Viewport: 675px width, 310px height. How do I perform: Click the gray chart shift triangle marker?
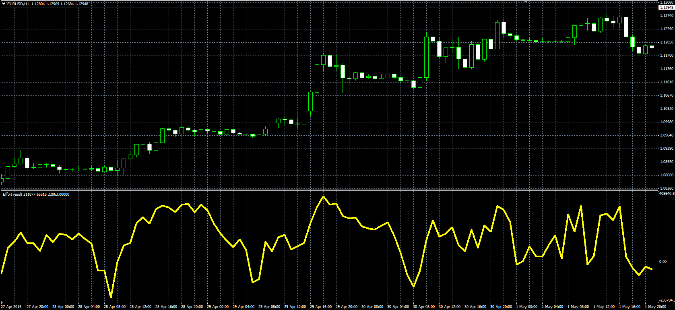point(526,2)
